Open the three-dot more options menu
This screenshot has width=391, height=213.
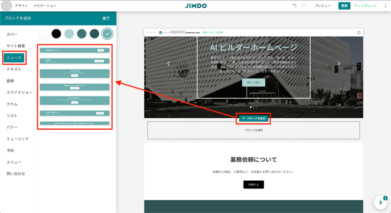pos(385,6)
